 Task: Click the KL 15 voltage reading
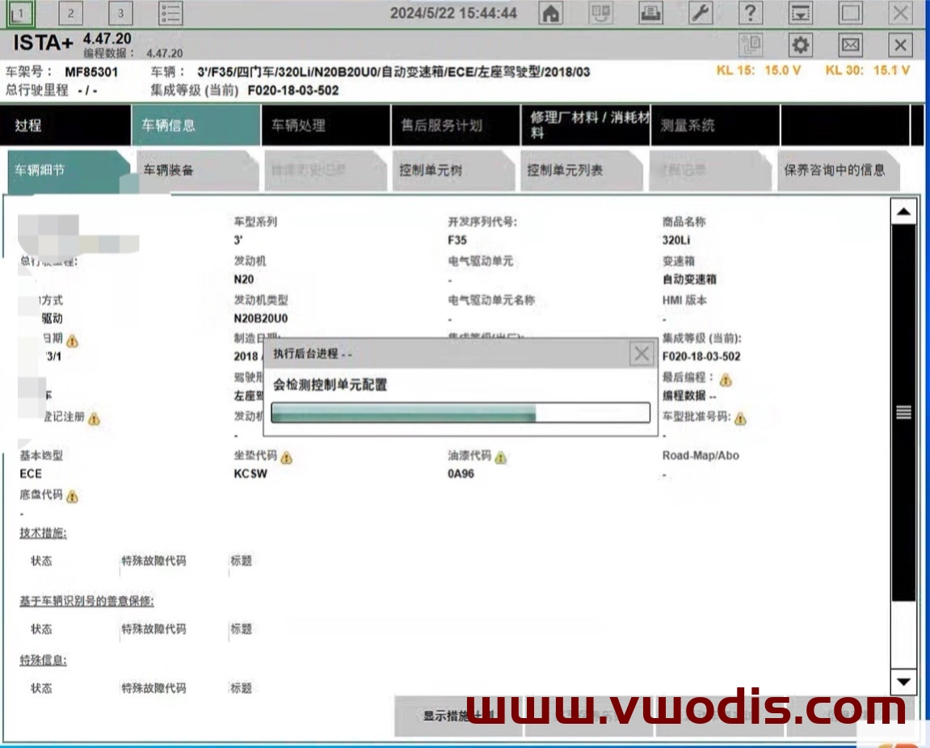pos(759,70)
